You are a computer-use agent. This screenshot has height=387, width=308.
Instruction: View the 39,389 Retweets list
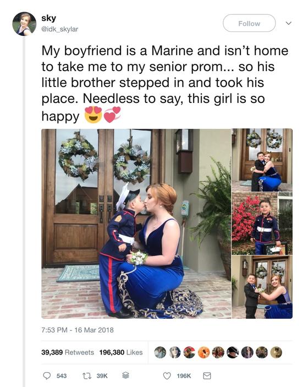[x=68, y=352]
